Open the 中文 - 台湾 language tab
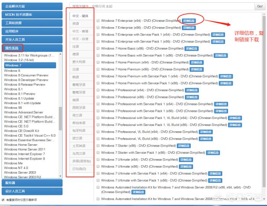267x206 pixels. click(x=82, y=39)
